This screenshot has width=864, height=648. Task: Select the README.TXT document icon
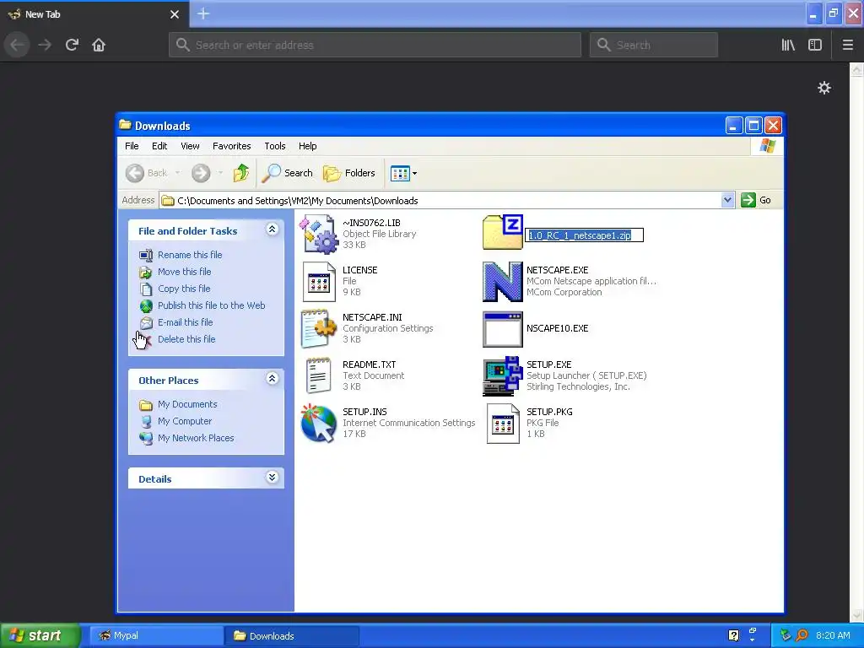tap(318, 375)
